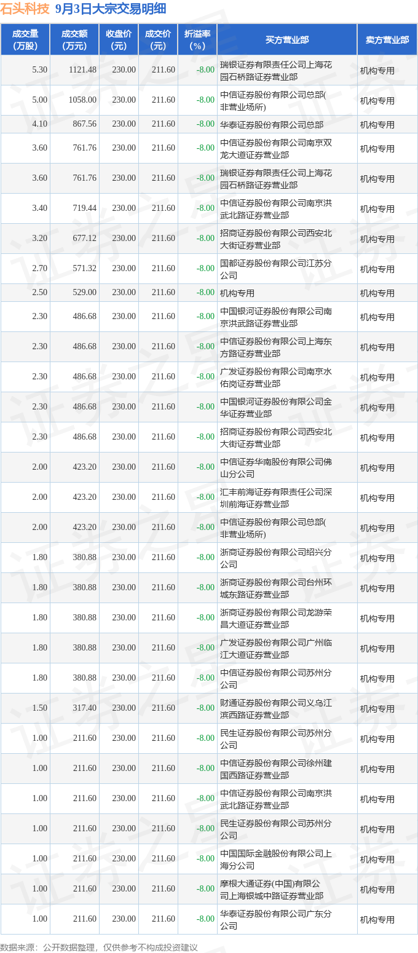The width and height of the screenshot is (418, 953).
Task: Click the 国都证券股份有限公司江苏分公司 buyer entry
Action: click(276, 269)
